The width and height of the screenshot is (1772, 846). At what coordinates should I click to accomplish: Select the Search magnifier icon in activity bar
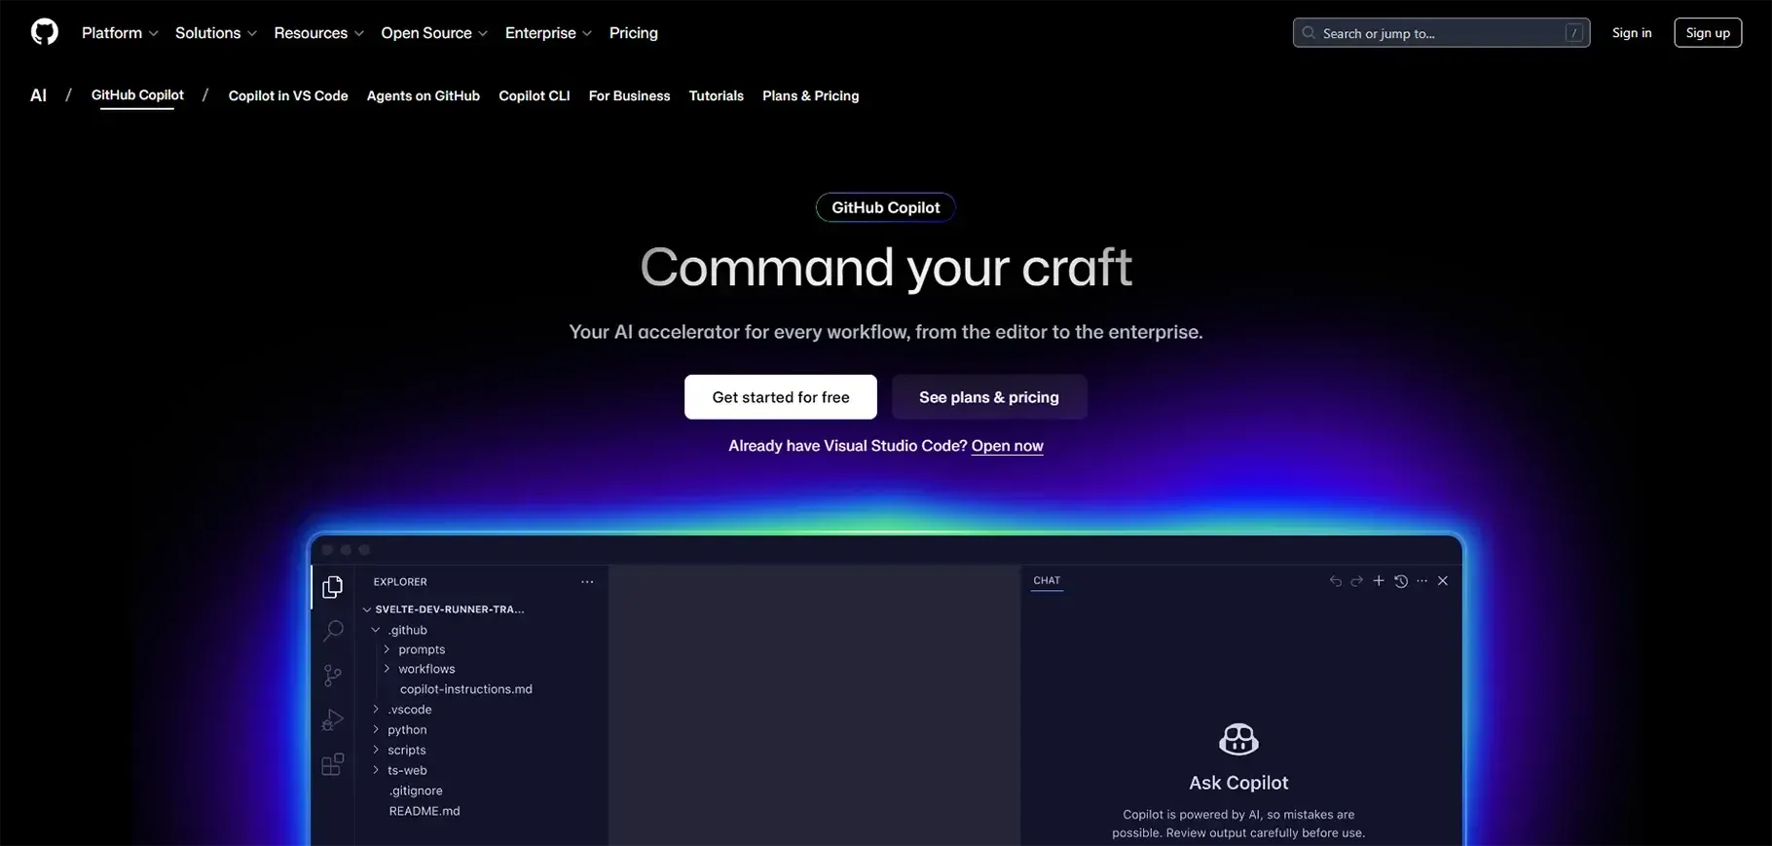coord(333,631)
